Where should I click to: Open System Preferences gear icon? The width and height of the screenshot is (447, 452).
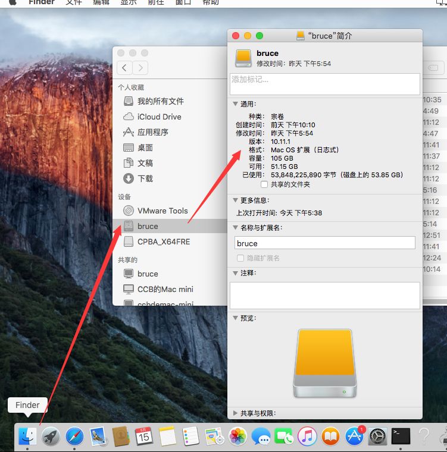click(x=377, y=437)
